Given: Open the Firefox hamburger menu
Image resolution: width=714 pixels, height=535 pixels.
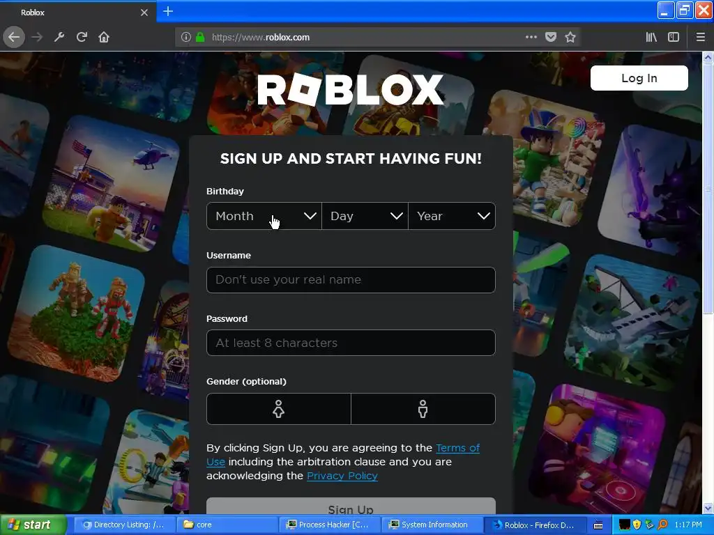Looking at the screenshot, I should 700,38.
